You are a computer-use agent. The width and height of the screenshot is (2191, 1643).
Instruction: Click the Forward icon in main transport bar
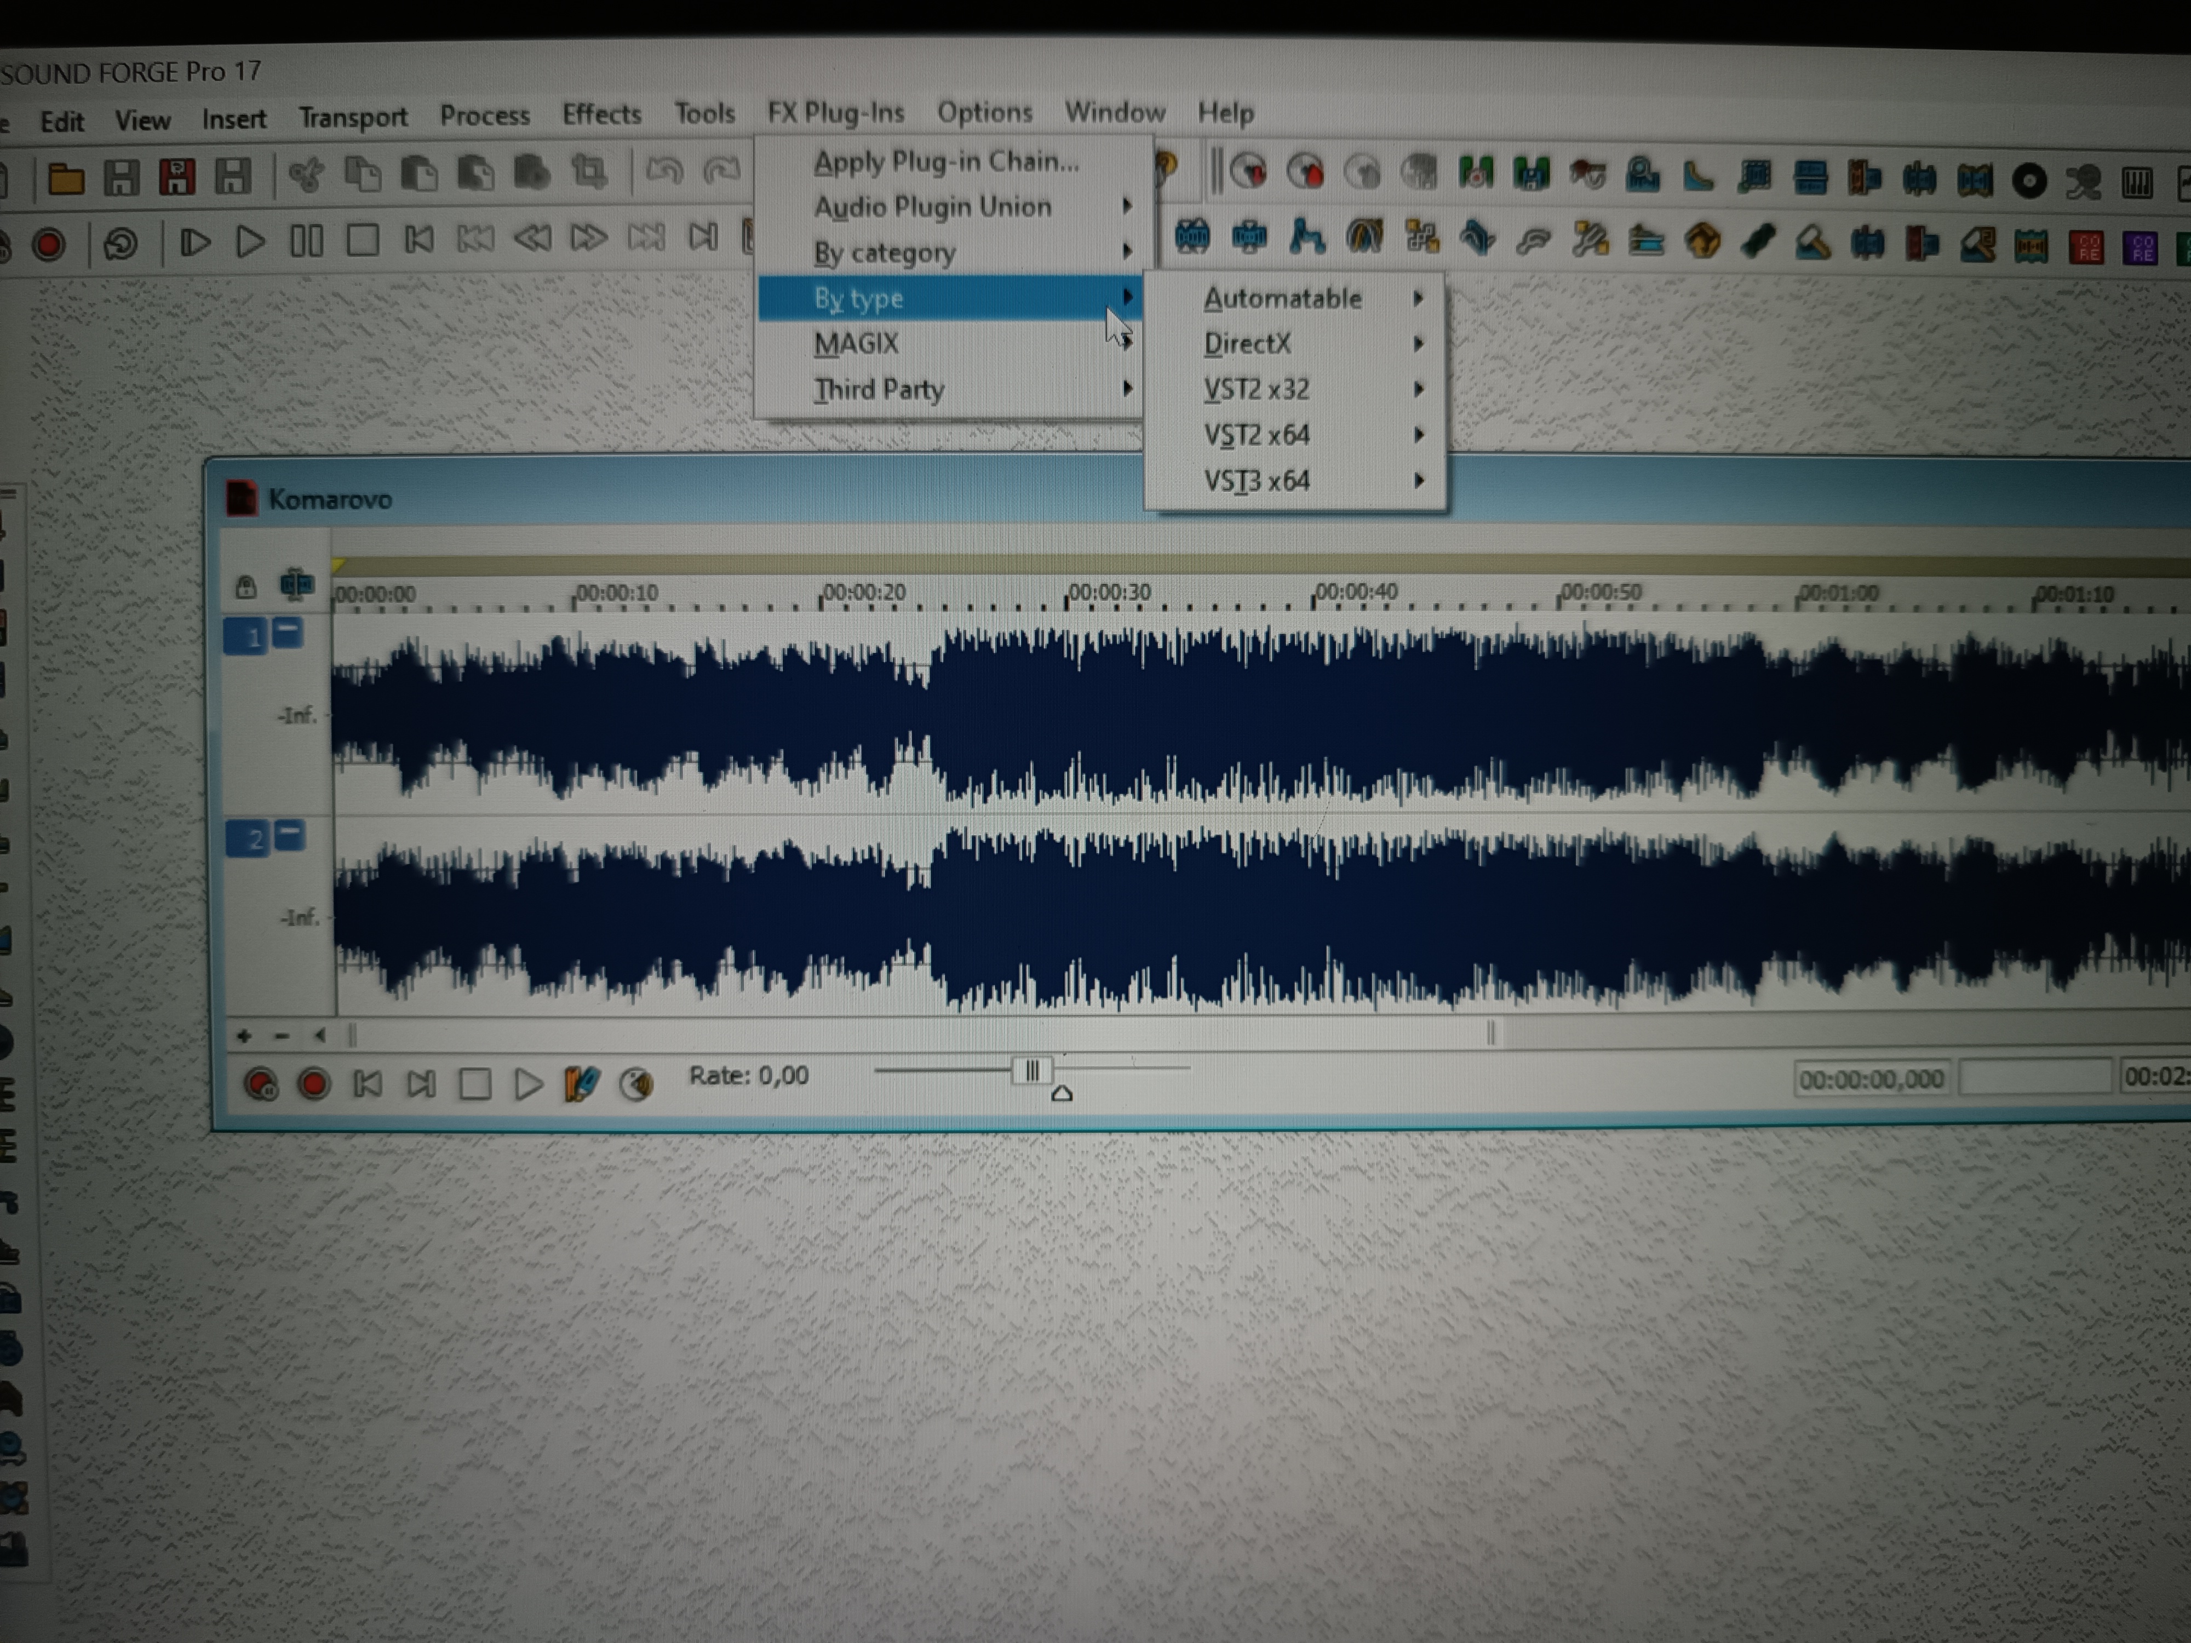click(x=588, y=238)
